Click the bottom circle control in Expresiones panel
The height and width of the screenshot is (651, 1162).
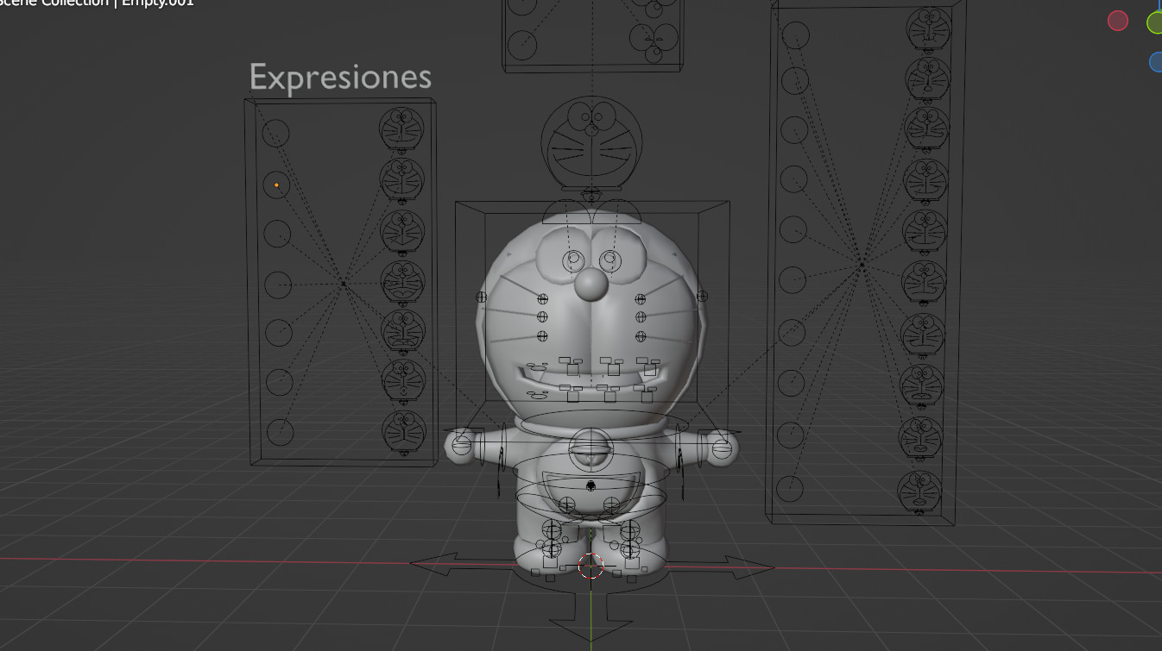(281, 431)
